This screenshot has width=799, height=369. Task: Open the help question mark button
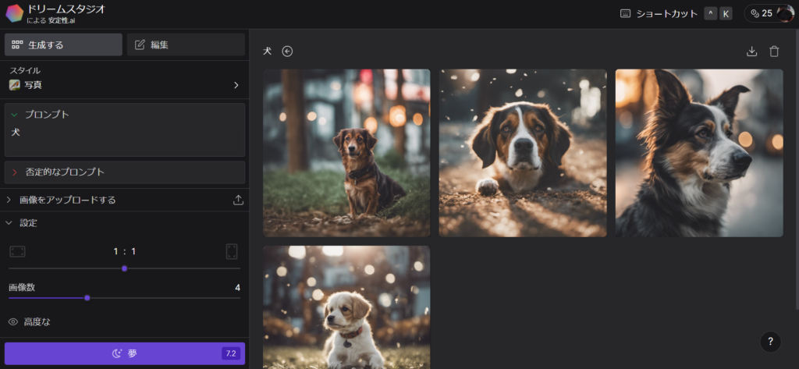tap(770, 341)
